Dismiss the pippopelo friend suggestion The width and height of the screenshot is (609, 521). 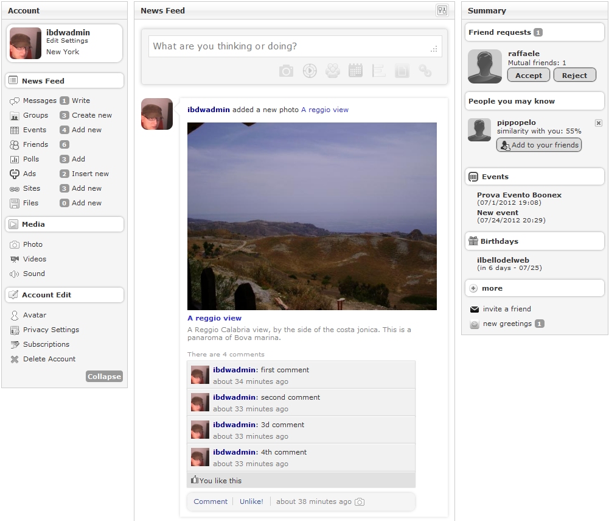click(598, 123)
